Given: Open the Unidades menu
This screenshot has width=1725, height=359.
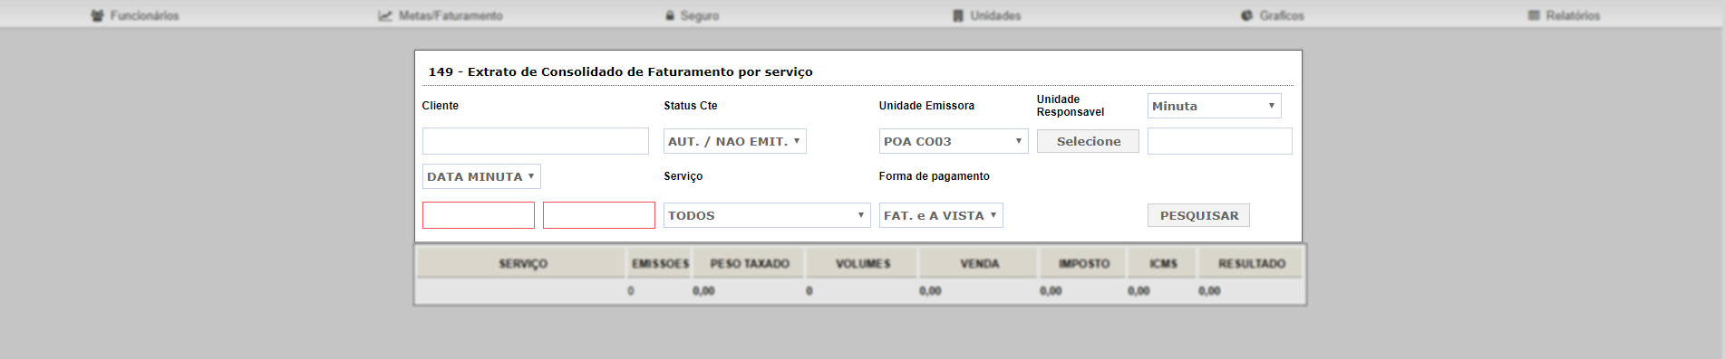Looking at the screenshot, I should 987,15.
